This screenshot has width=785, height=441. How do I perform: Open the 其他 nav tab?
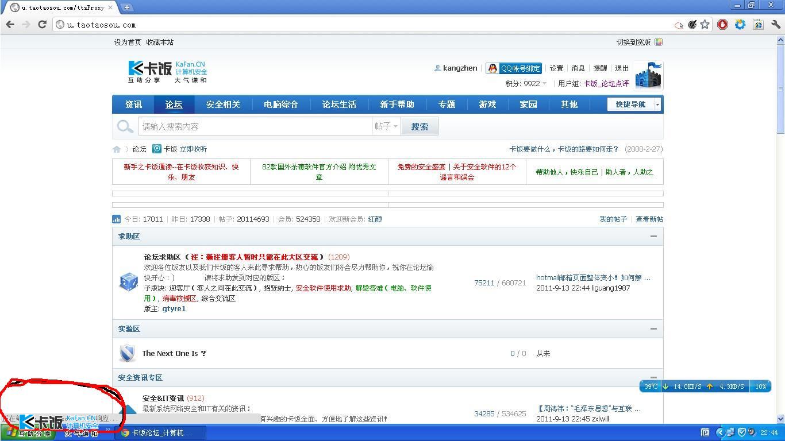pyautogui.click(x=569, y=104)
